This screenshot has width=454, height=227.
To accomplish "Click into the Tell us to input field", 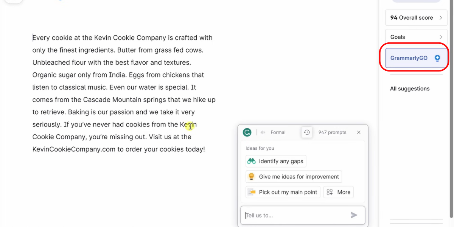I will pyautogui.click(x=295, y=215).
